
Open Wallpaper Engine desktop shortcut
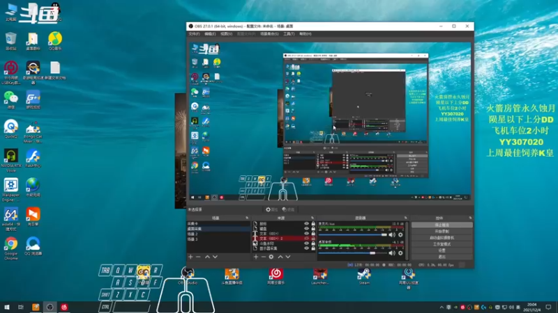[11, 190]
